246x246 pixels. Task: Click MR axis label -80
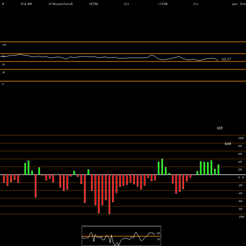[x=240, y=209]
